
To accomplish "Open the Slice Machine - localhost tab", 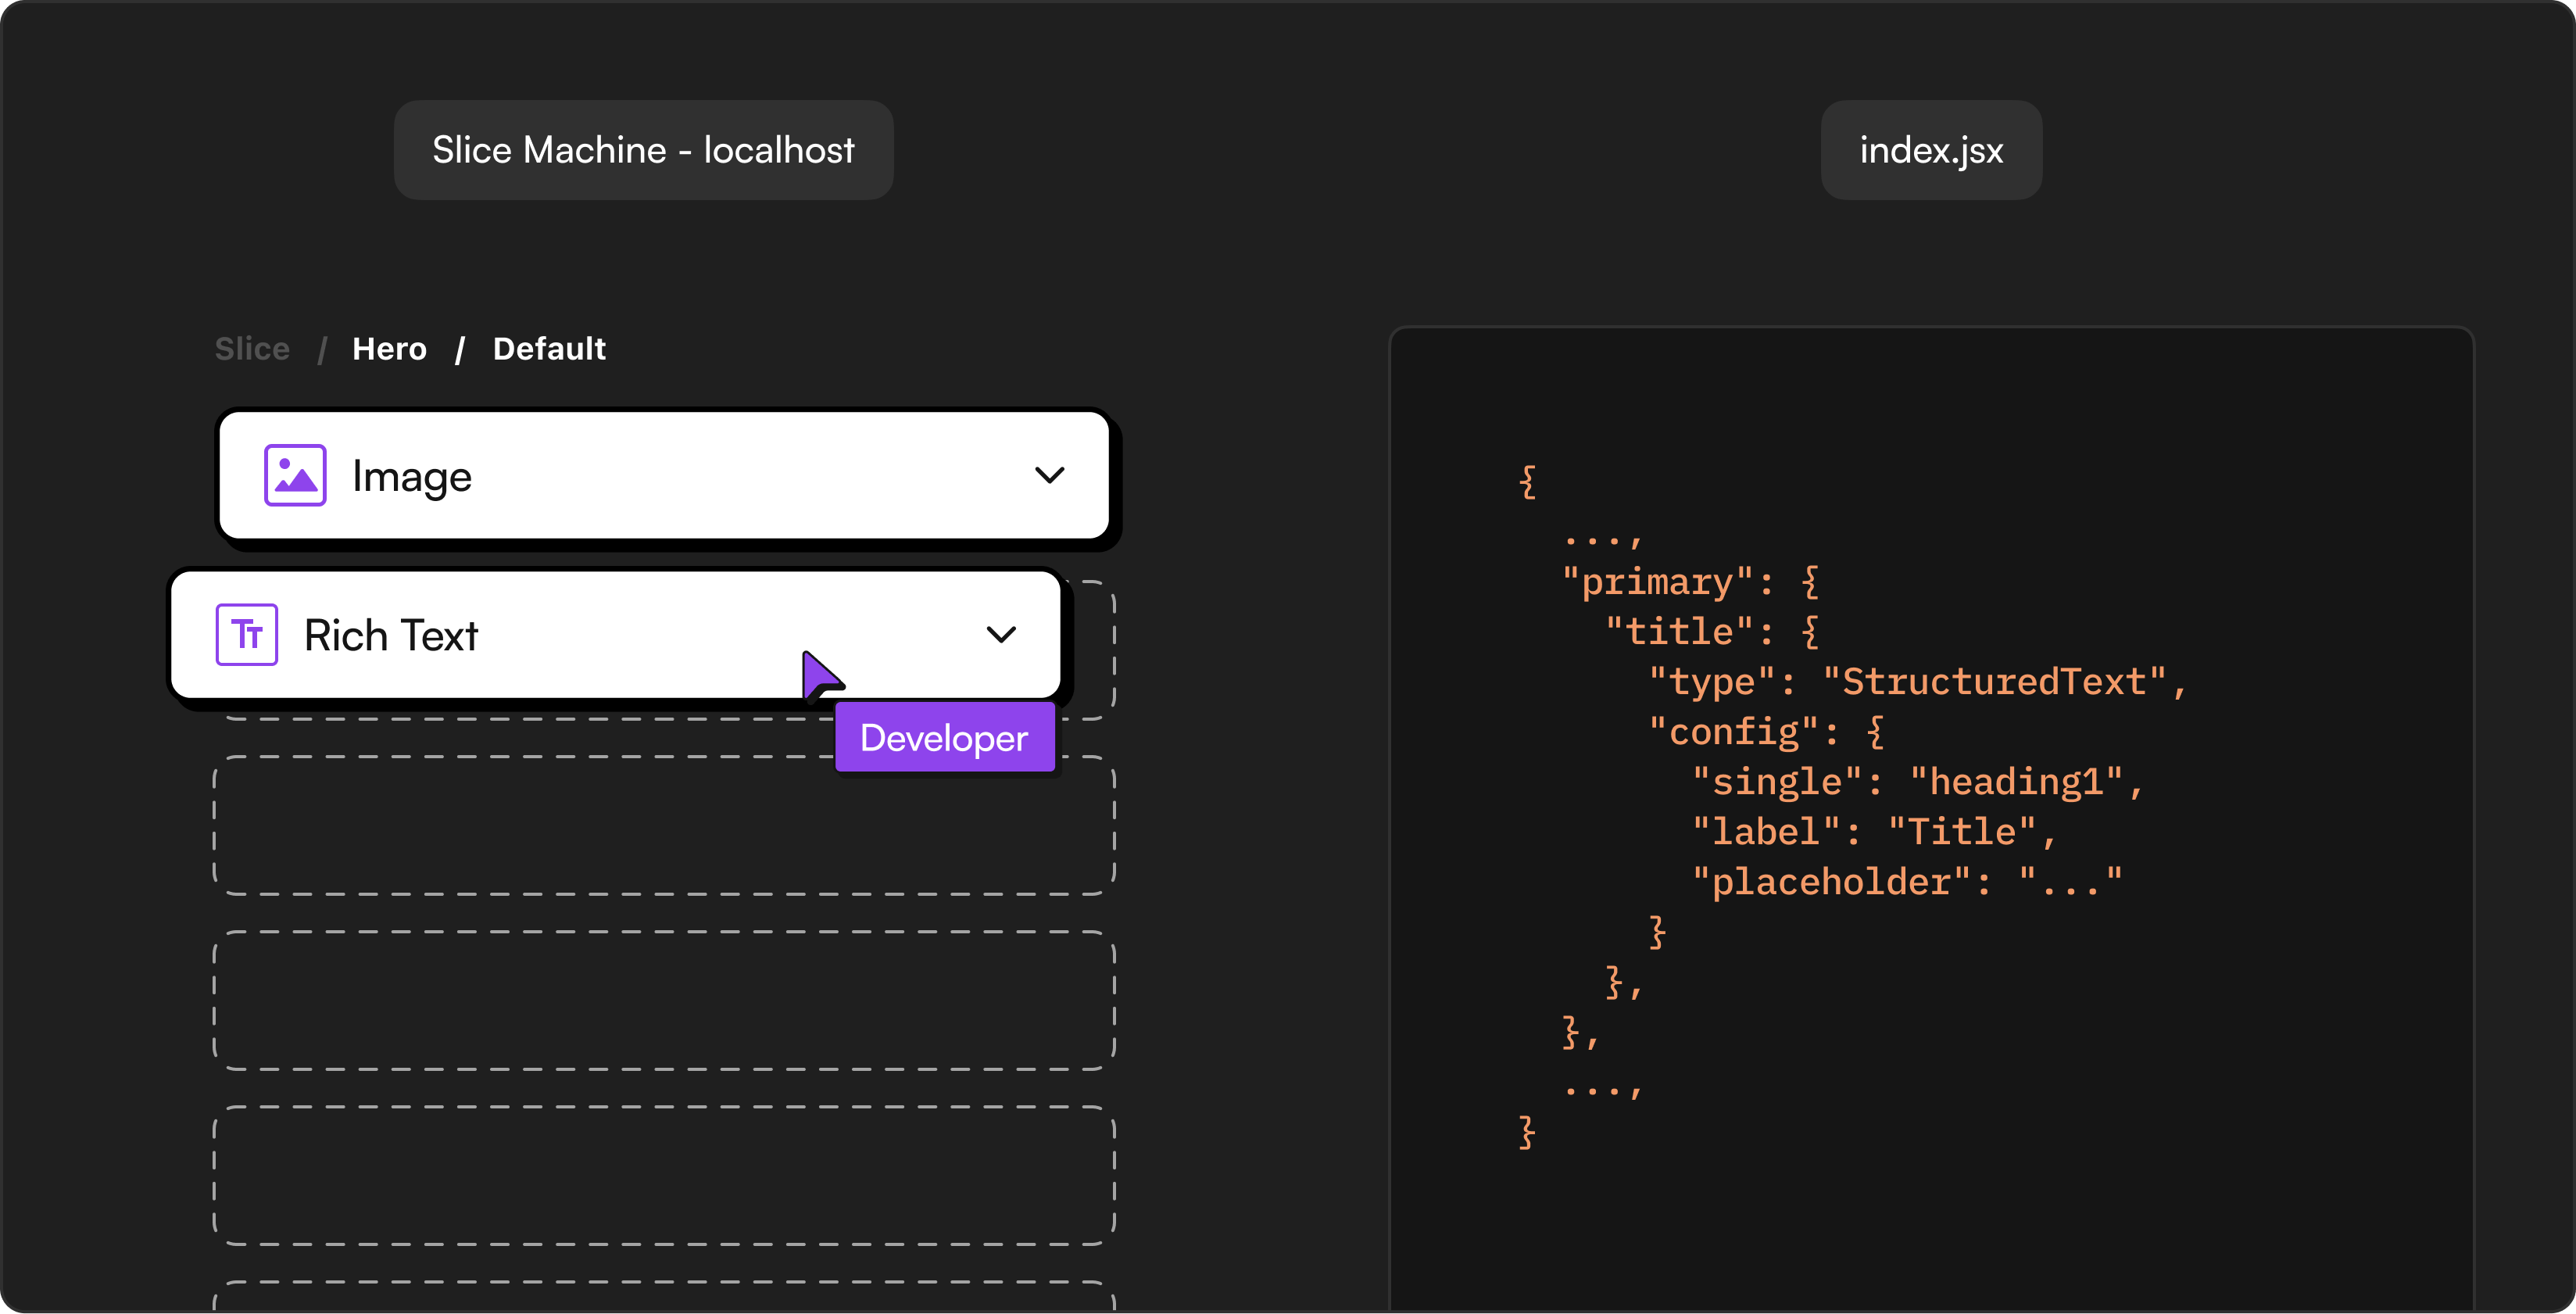I will click(643, 150).
